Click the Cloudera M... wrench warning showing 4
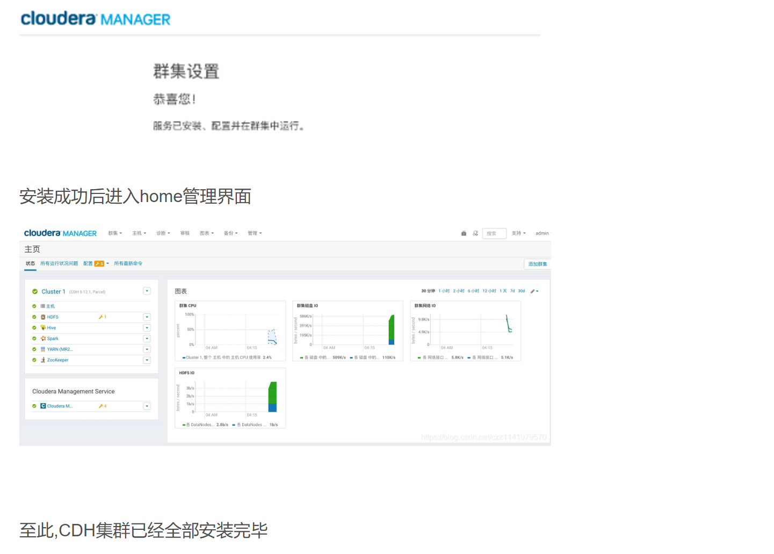The width and height of the screenshot is (774, 554). pos(102,406)
